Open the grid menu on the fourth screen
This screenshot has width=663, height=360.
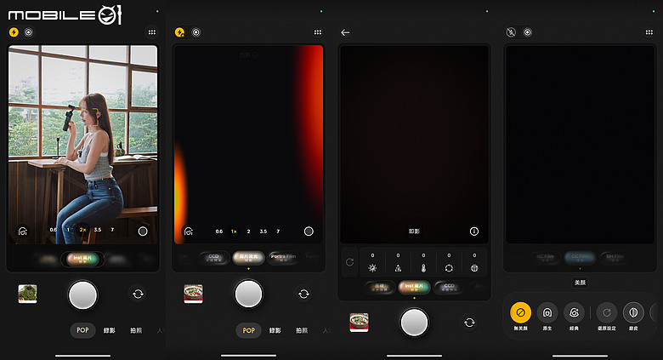point(649,32)
